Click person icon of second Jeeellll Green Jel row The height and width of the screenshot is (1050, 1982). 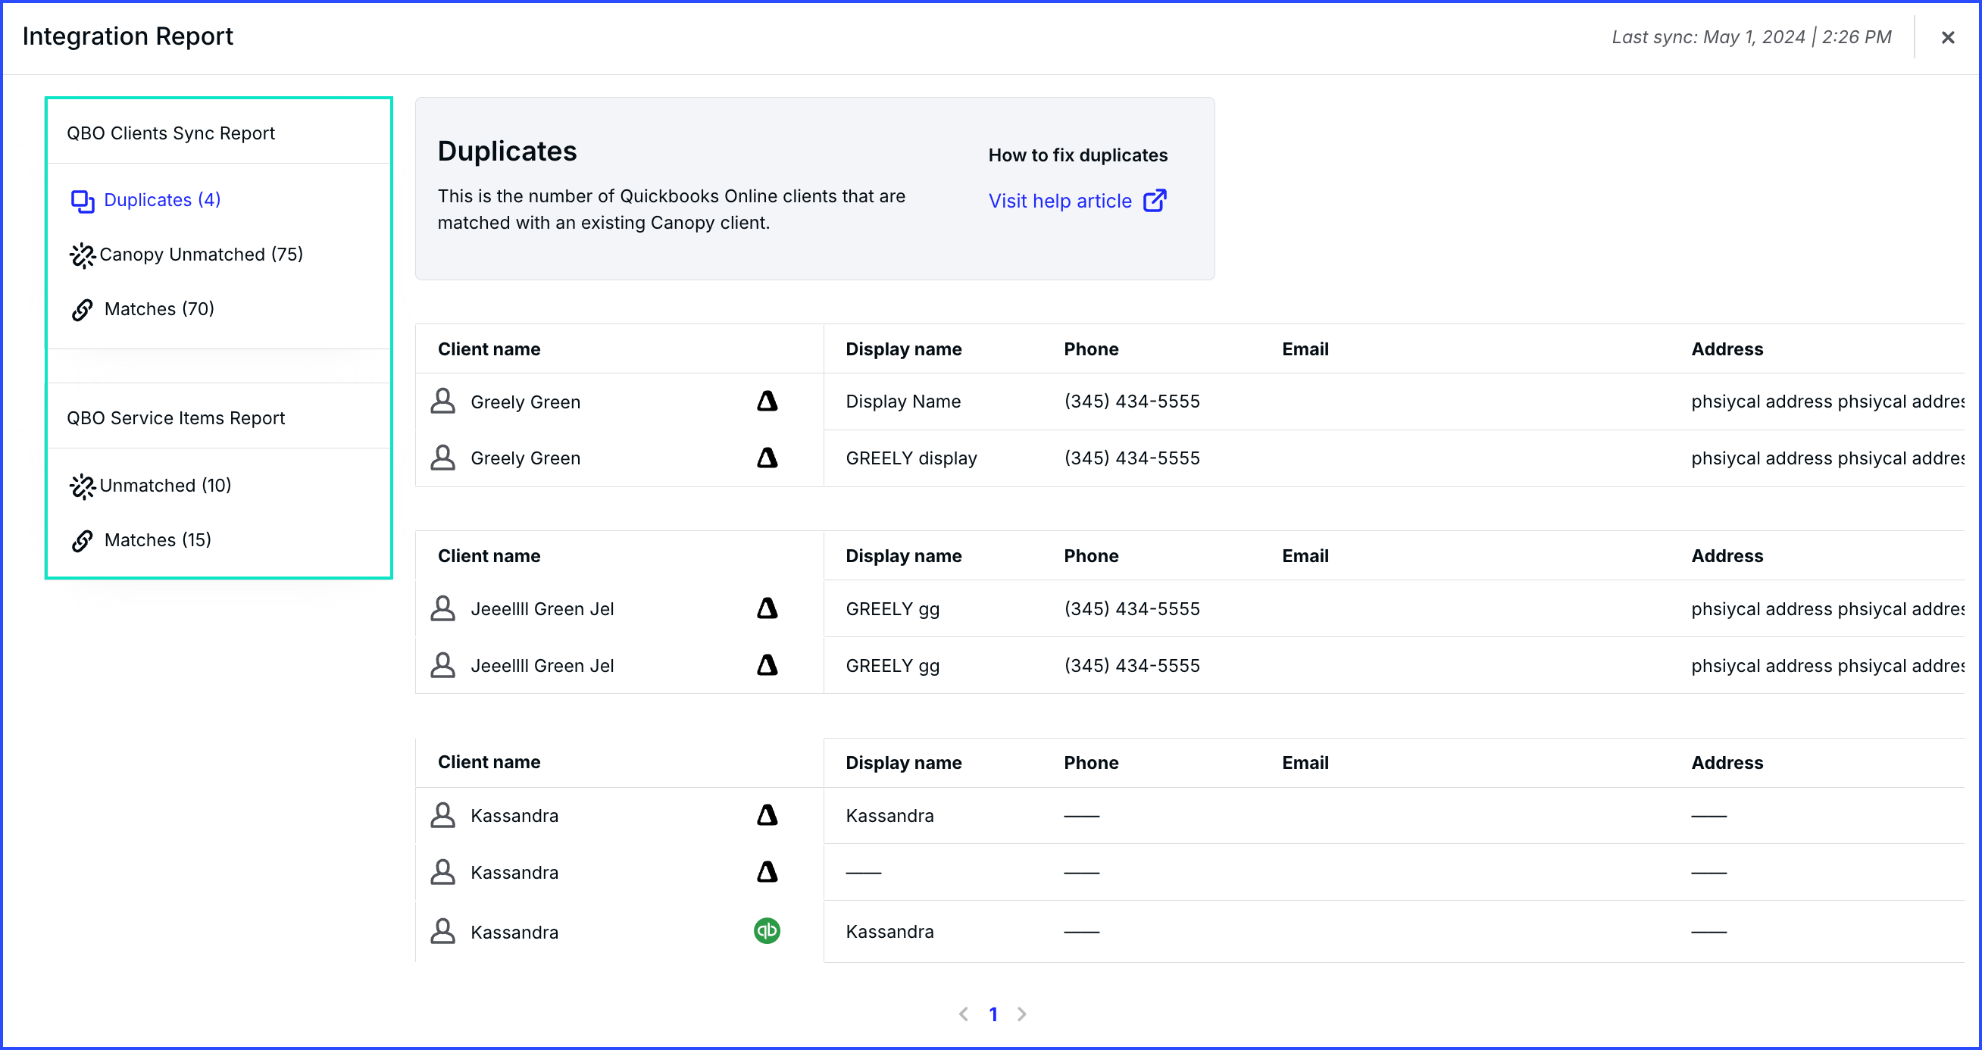click(x=443, y=665)
